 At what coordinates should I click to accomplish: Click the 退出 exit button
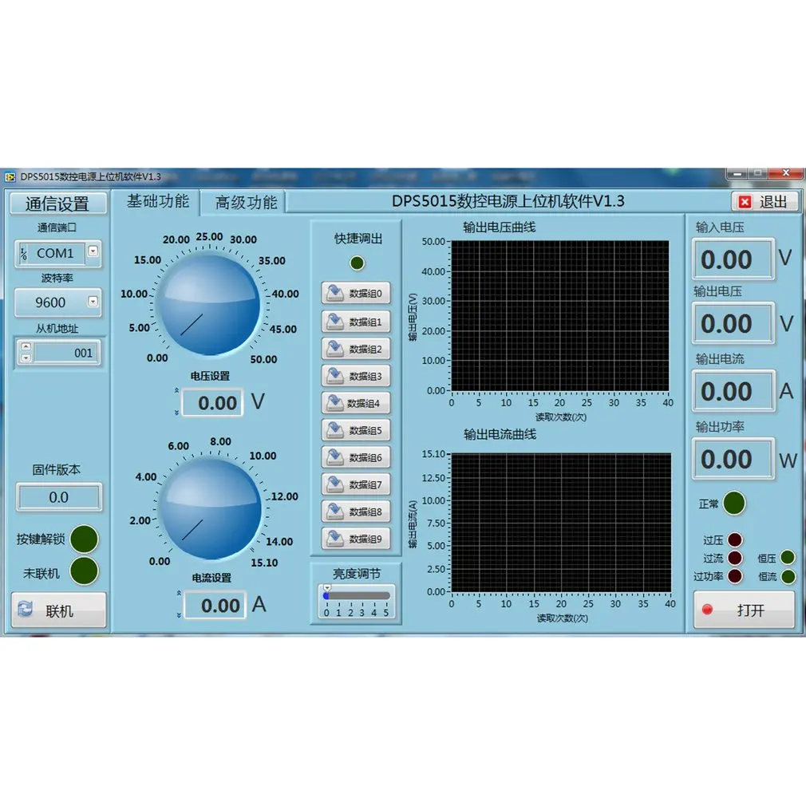765,201
